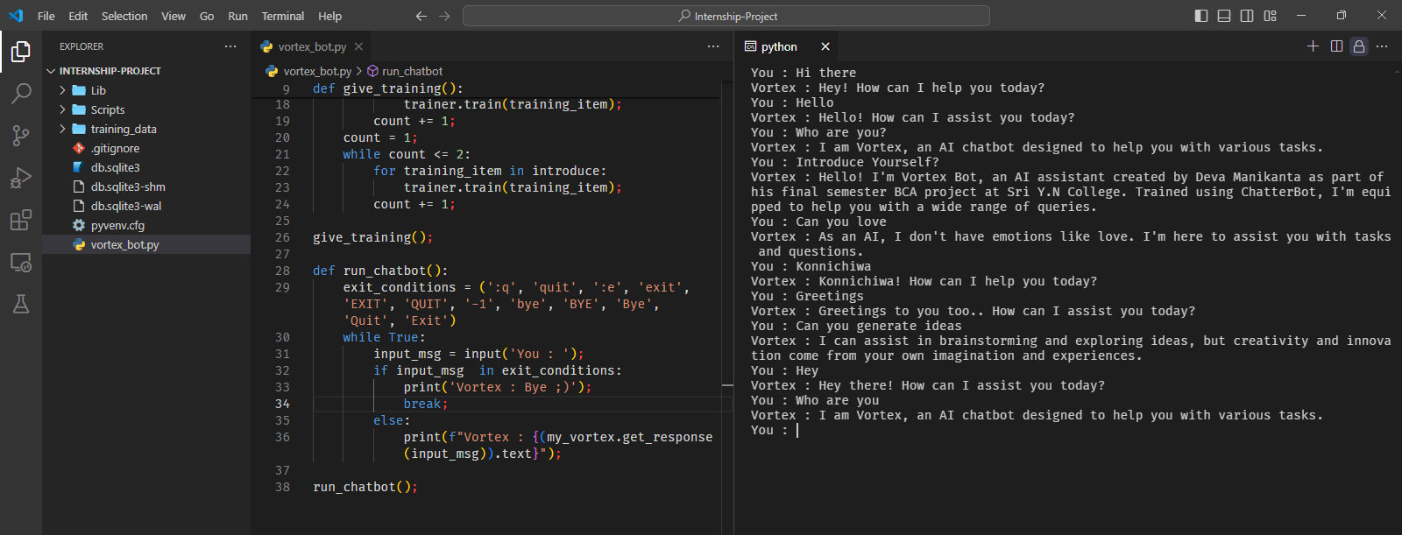
Task: Open the File menu
Action: point(46,16)
